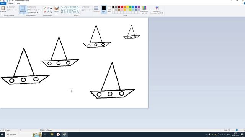
Task: Click the Undo arrow in title bar
Action: [7, 1]
